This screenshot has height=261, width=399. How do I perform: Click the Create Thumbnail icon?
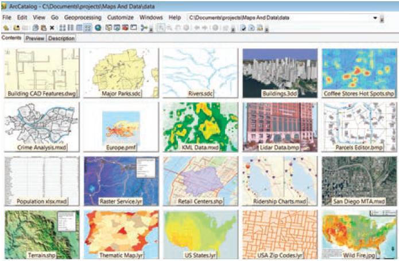226,28
